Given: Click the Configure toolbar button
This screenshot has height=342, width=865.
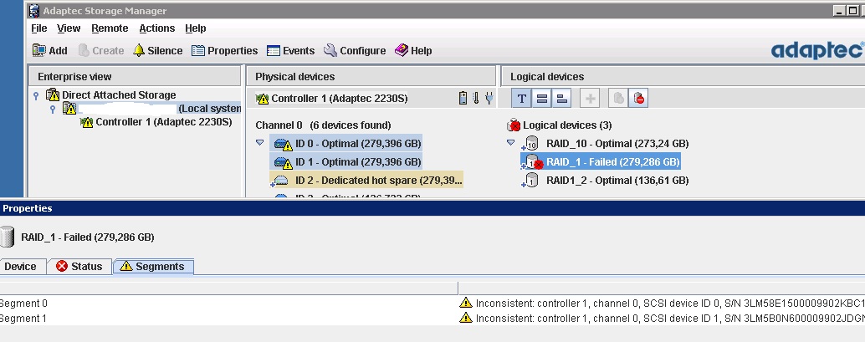Looking at the screenshot, I should point(355,51).
